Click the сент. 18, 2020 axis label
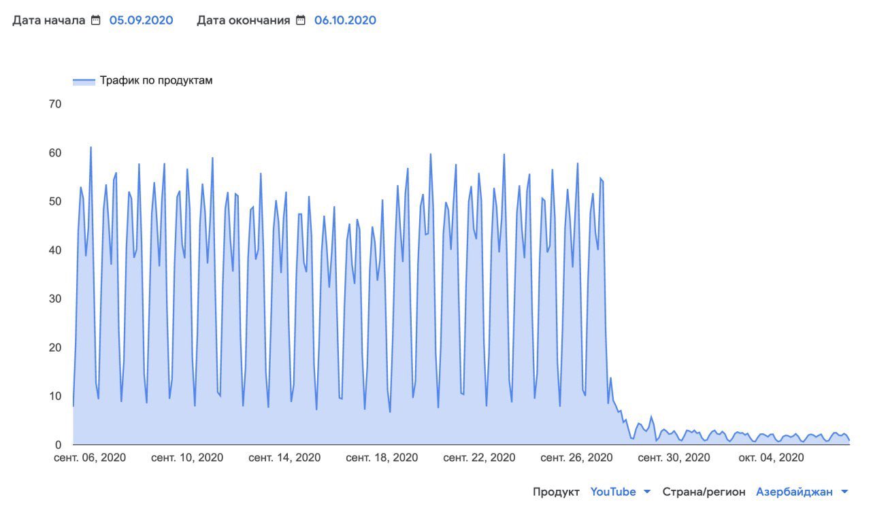 [x=382, y=458]
